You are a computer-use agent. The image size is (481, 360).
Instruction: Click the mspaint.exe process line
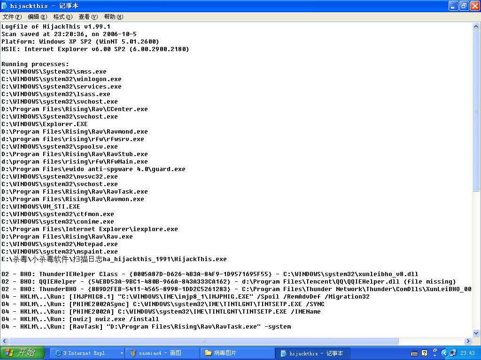60,252
